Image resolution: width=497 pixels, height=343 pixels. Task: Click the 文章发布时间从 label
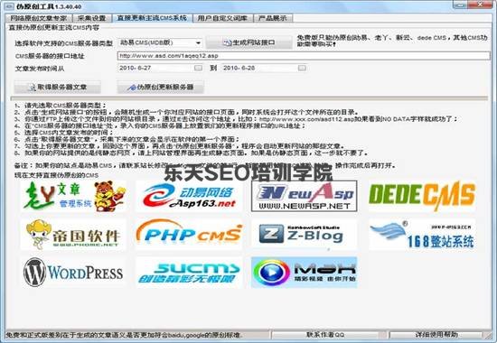click(39, 69)
